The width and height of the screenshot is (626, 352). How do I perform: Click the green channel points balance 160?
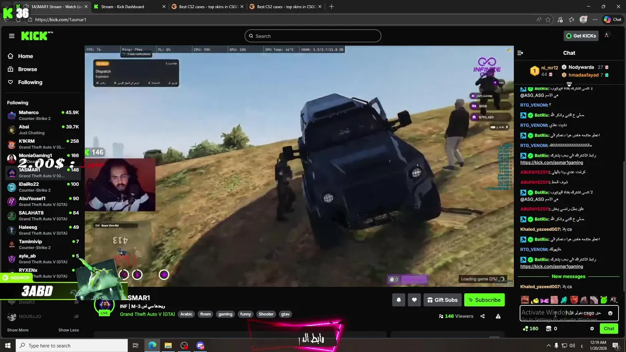[x=531, y=329]
